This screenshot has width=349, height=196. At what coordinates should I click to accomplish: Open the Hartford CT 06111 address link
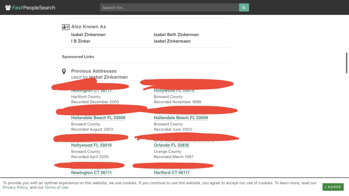tap(172, 173)
